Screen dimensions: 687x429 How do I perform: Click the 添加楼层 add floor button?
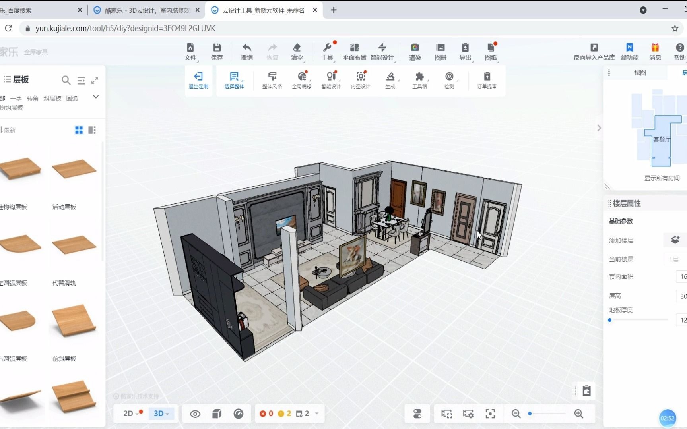[x=675, y=240]
